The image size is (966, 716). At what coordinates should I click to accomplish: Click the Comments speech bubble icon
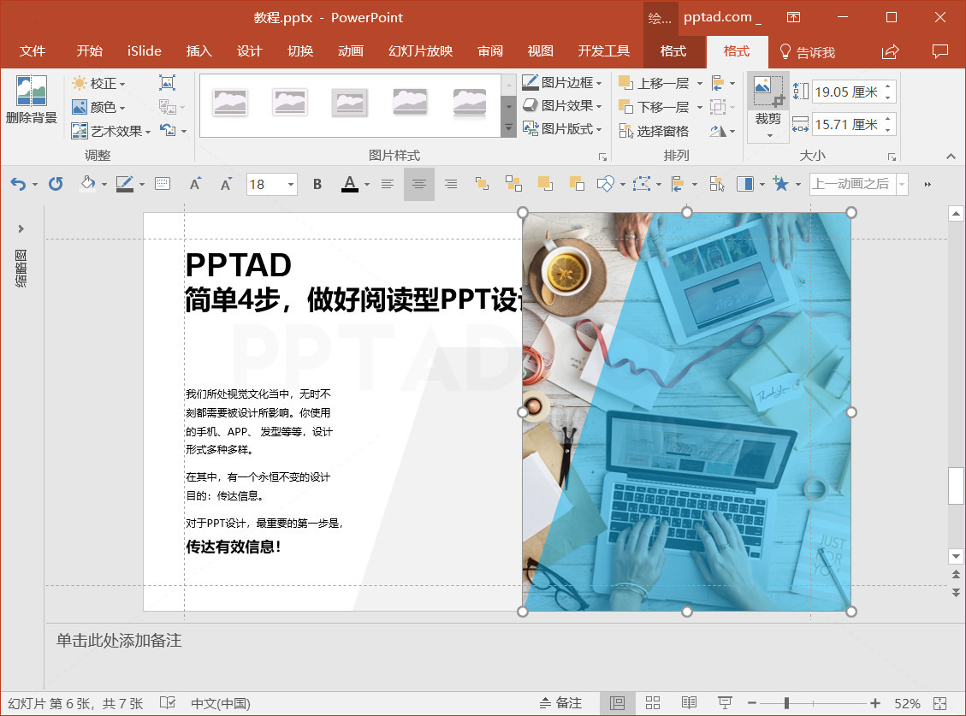point(940,52)
